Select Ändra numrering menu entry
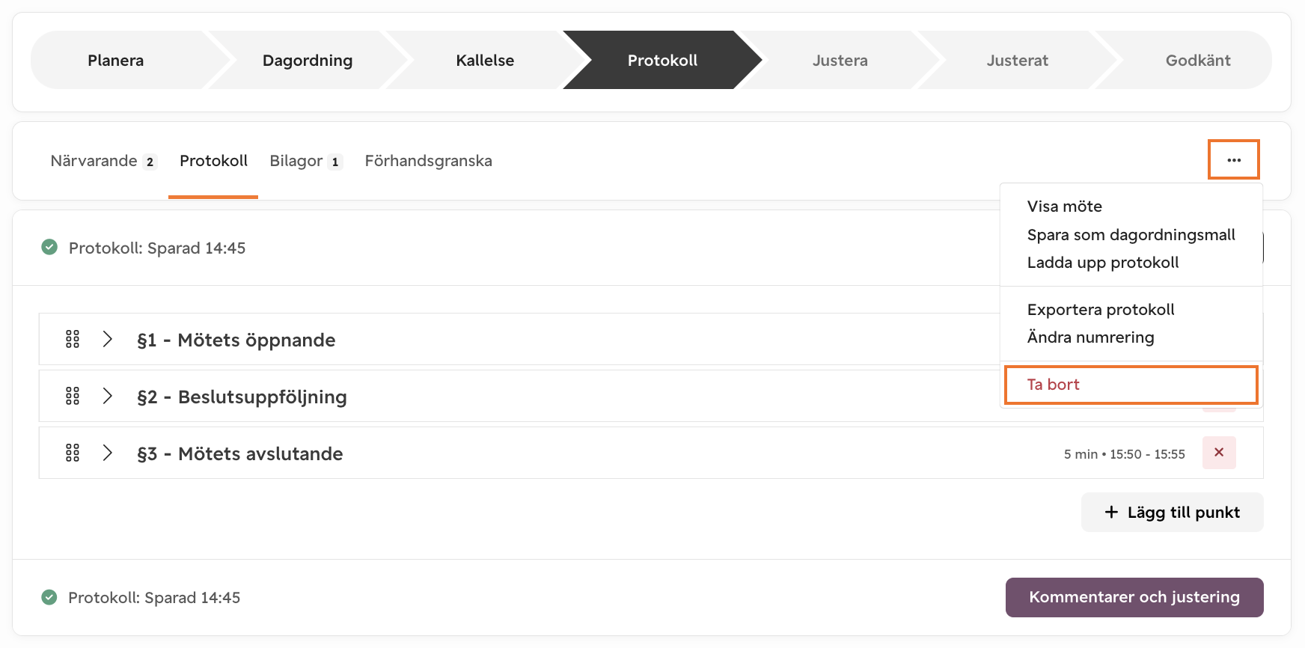 point(1090,337)
